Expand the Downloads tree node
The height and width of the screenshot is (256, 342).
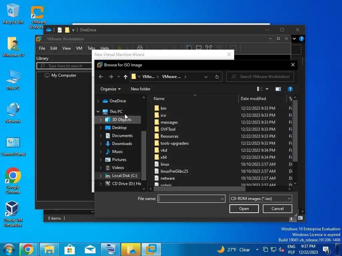click(101, 143)
